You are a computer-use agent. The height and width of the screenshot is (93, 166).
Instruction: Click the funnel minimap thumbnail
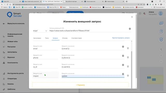pos(151,79)
